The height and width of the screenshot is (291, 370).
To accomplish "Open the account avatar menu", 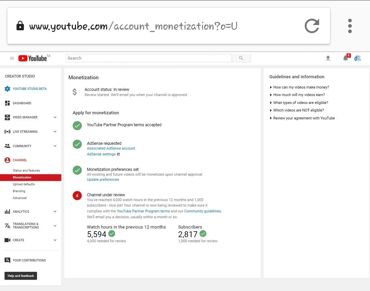I will click(x=357, y=58).
